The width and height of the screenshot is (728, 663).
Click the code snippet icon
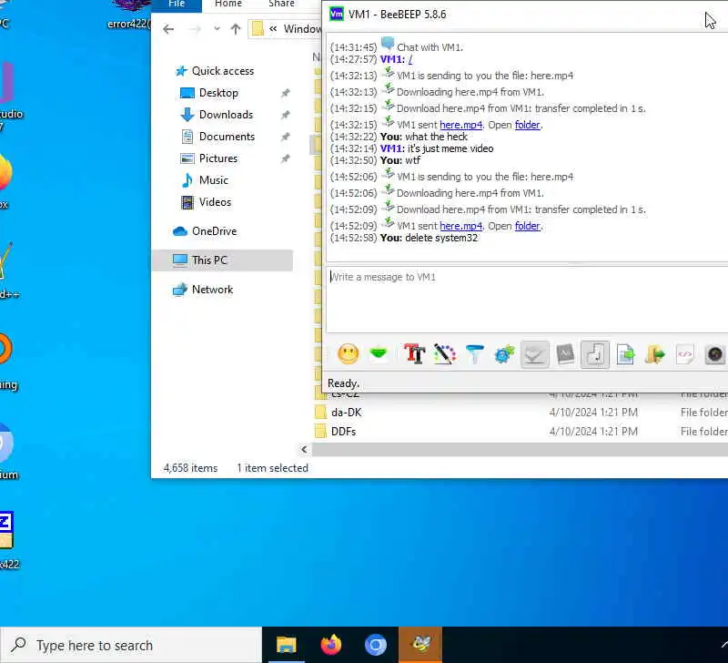(x=685, y=354)
